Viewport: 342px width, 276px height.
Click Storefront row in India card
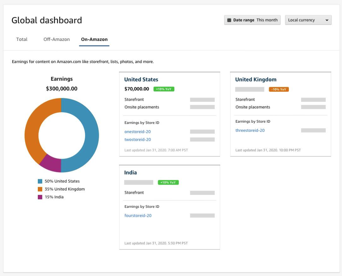[170, 193]
